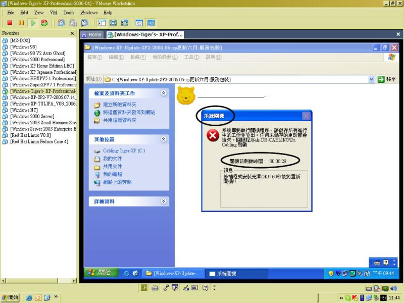The height and width of the screenshot is (303, 404).
Task: Click the Reset toolbar icon
Action: pos(44,23)
